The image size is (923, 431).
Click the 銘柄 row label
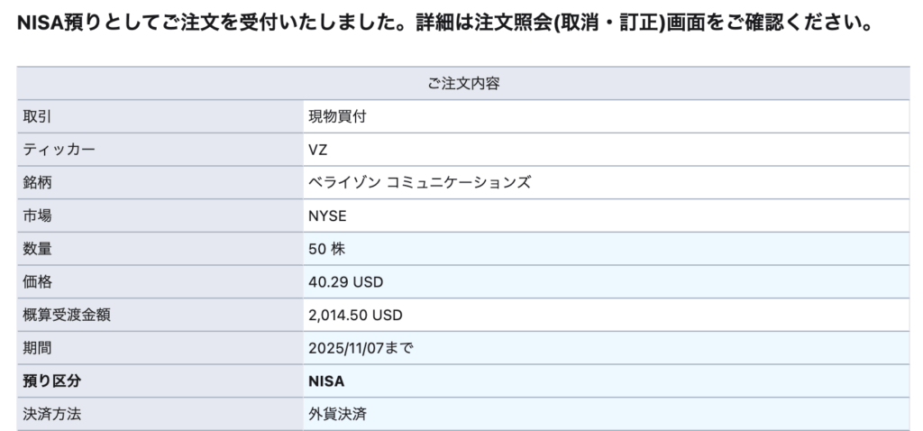pyautogui.click(x=38, y=183)
